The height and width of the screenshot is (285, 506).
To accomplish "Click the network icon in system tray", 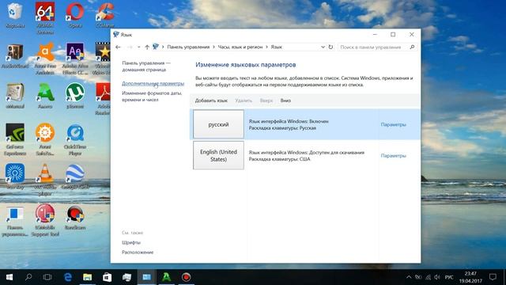I will click(428, 277).
